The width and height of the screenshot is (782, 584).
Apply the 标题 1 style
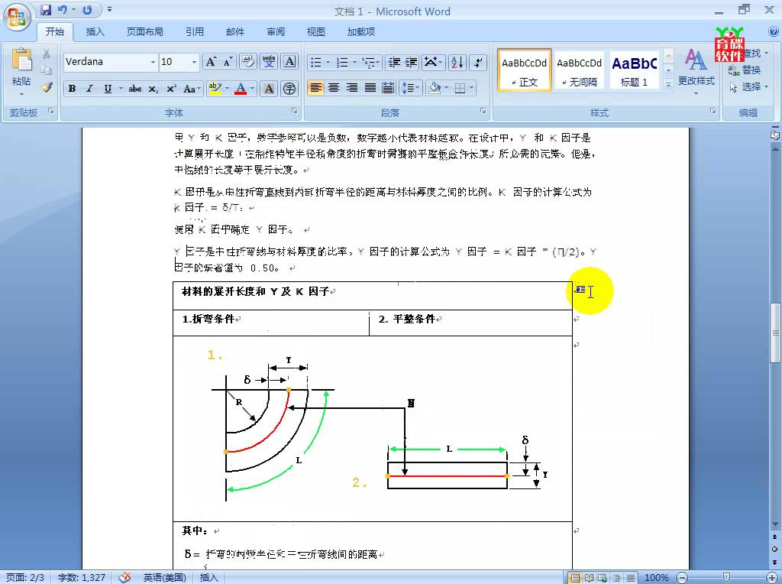pos(635,70)
